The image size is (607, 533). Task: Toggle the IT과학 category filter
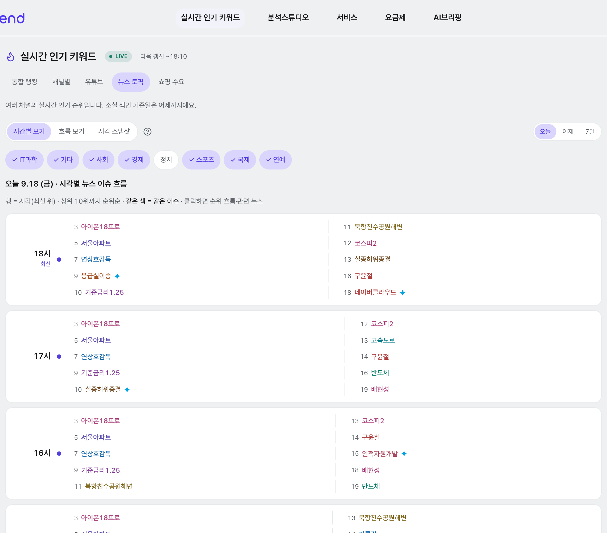pos(24,160)
